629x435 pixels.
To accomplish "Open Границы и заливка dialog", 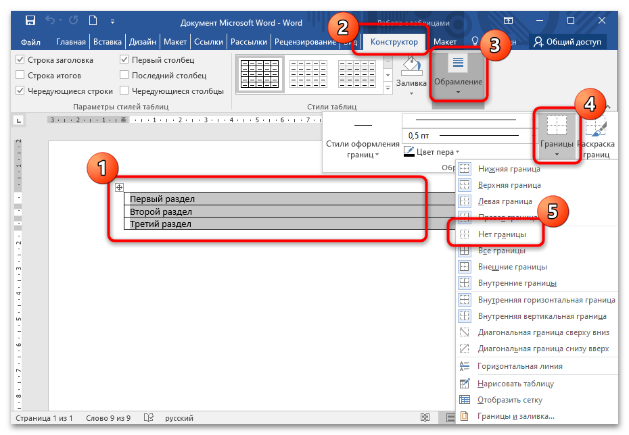I will pyautogui.click(x=537, y=416).
